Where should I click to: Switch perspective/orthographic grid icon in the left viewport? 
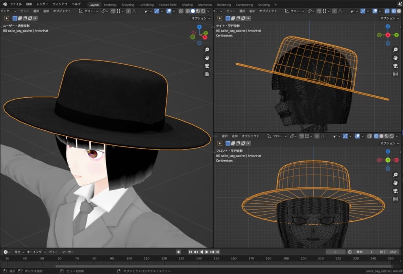(x=207, y=74)
